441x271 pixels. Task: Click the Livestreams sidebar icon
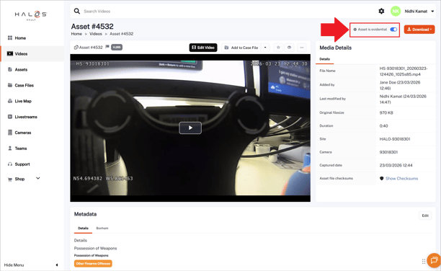pos(10,117)
